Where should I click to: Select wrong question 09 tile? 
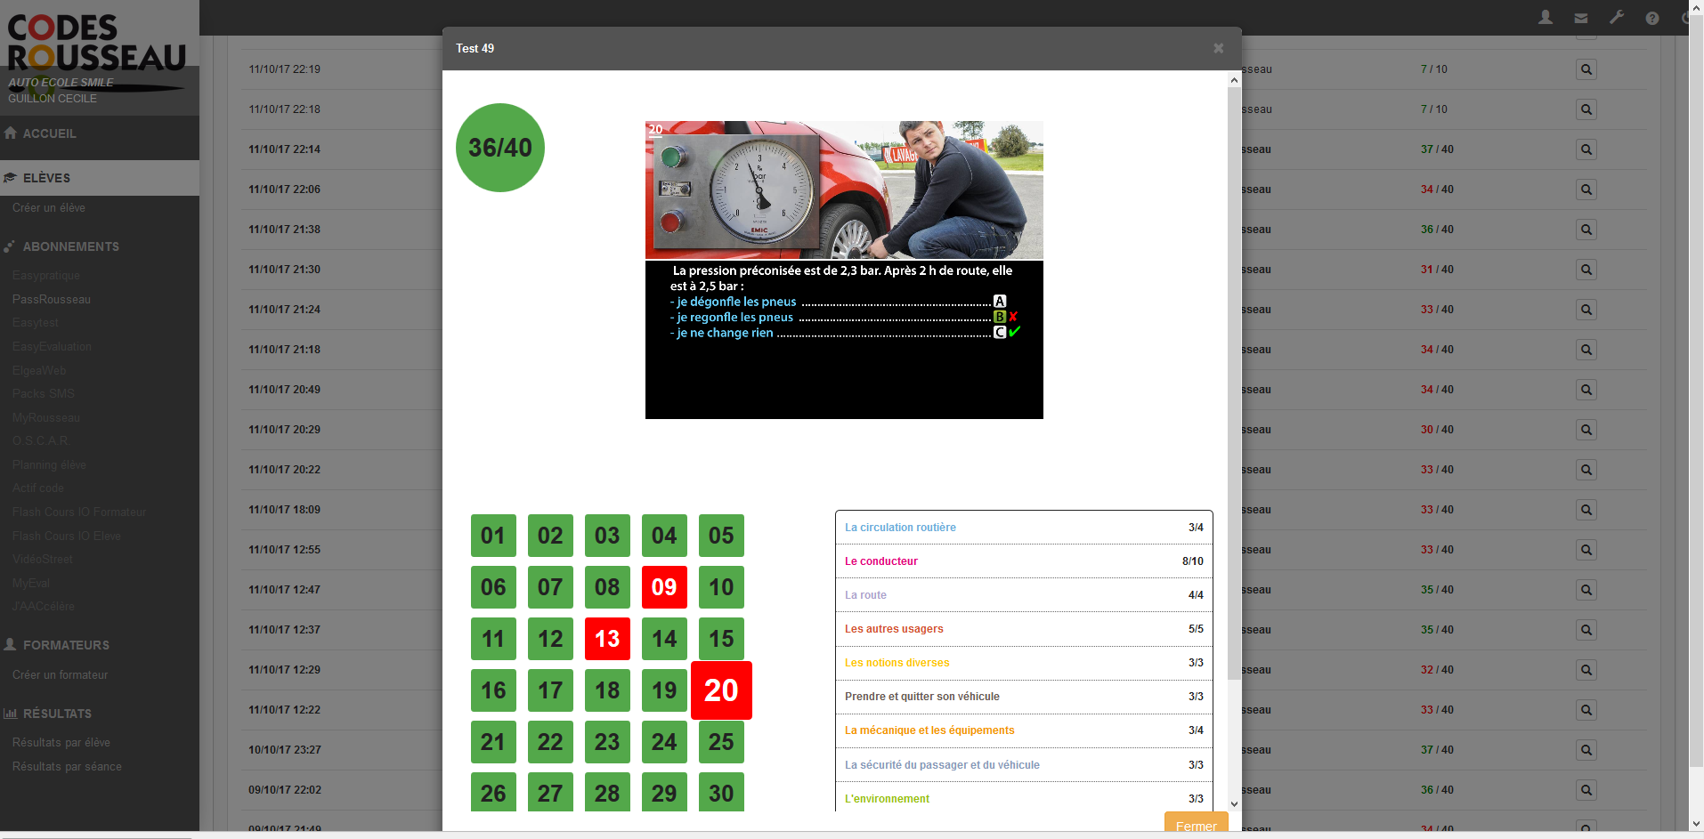664,587
